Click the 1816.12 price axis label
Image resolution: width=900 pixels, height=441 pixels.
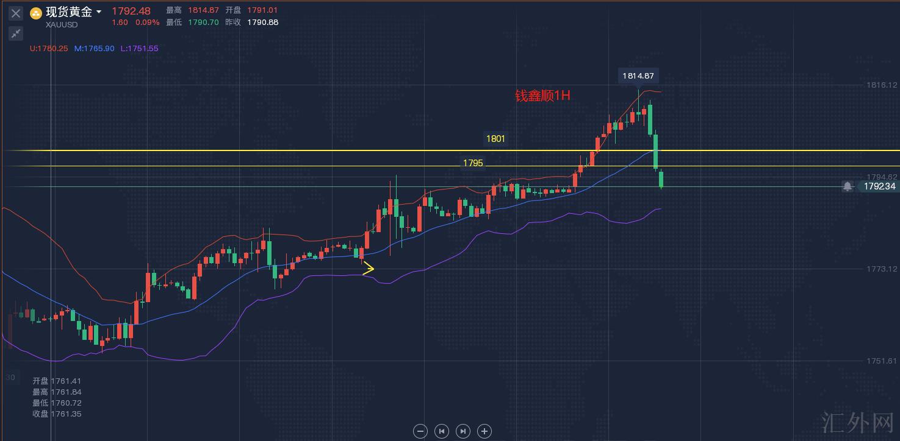pyautogui.click(x=882, y=85)
